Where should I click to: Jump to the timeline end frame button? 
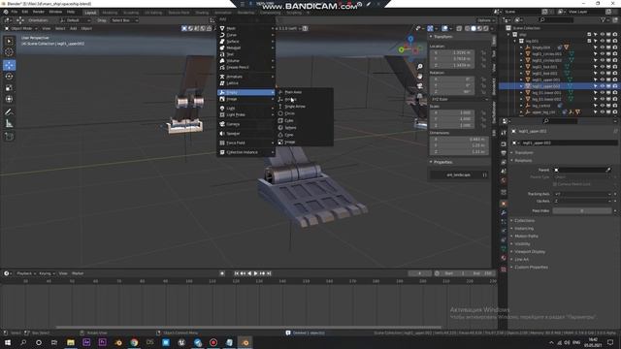click(269, 273)
